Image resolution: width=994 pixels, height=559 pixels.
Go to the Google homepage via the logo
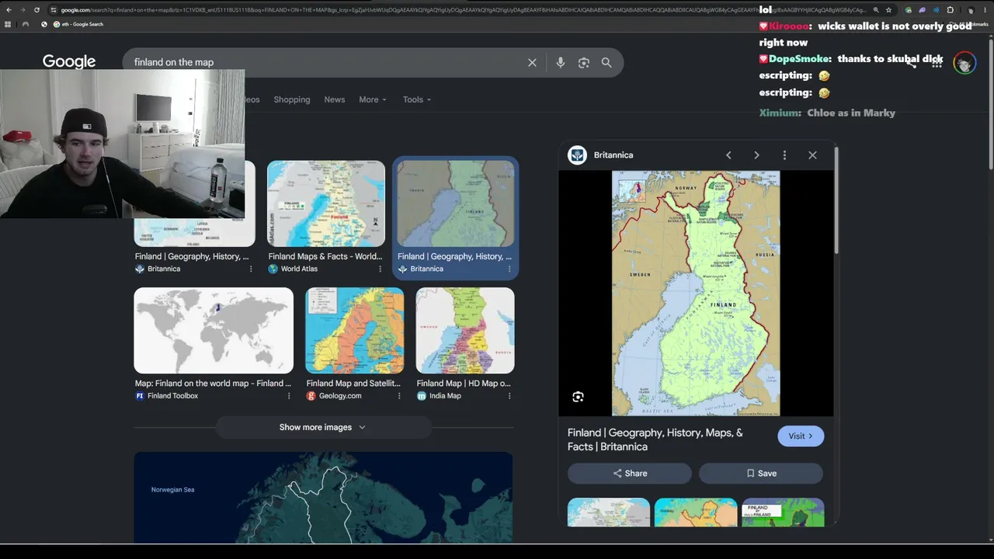point(69,62)
